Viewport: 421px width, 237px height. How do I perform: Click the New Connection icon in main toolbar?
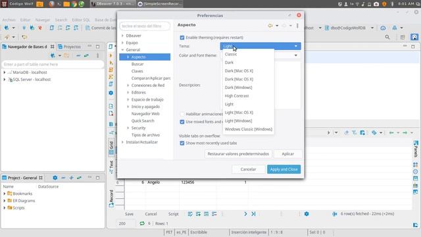(x=7, y=28)
